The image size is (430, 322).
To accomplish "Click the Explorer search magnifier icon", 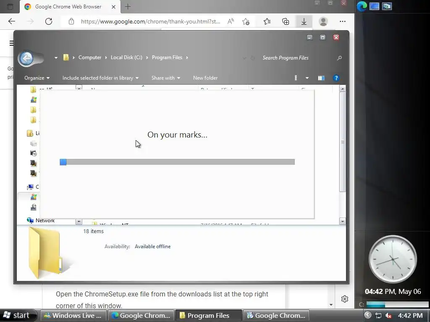I will pos(339,58).
